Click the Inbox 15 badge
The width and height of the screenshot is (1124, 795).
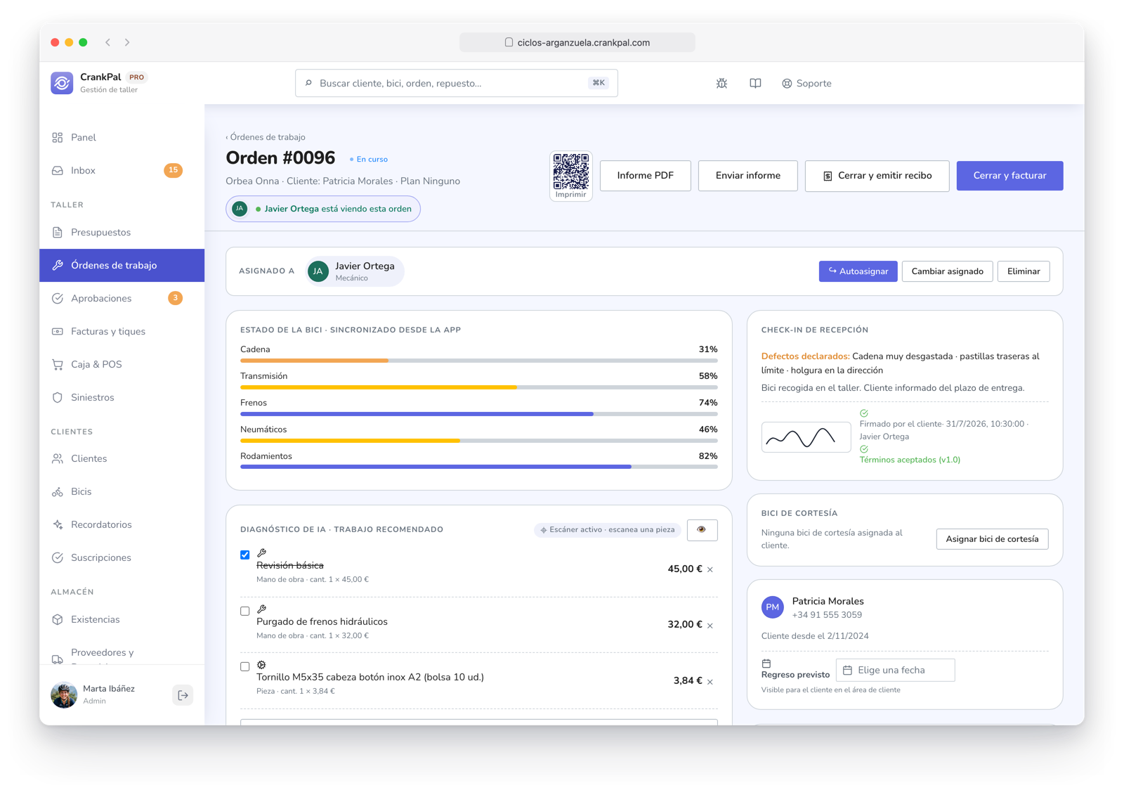pos(173,170)
